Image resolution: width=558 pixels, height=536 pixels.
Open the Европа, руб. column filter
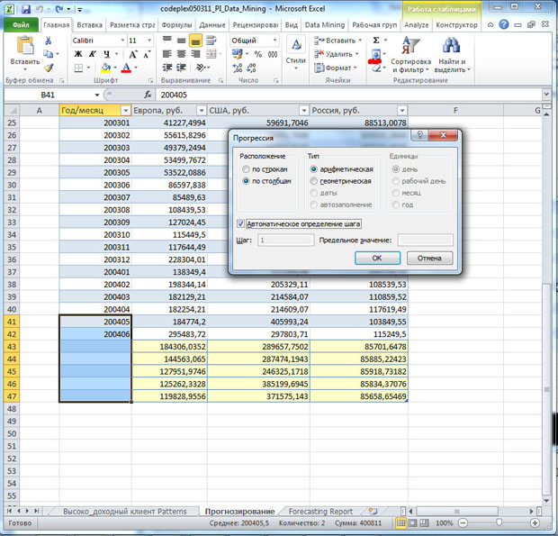(x=202, y=111)
